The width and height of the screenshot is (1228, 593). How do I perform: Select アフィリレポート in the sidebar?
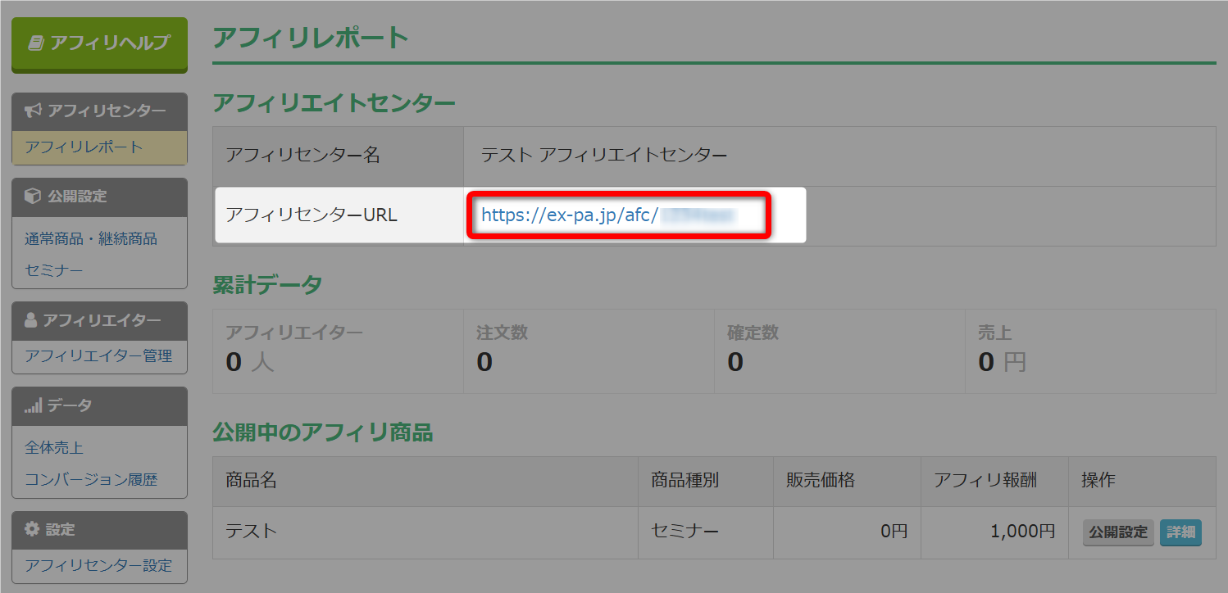click(84, 147)
